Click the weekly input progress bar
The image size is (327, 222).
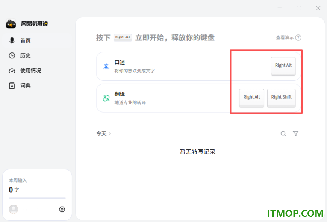[x=37, y=198]
